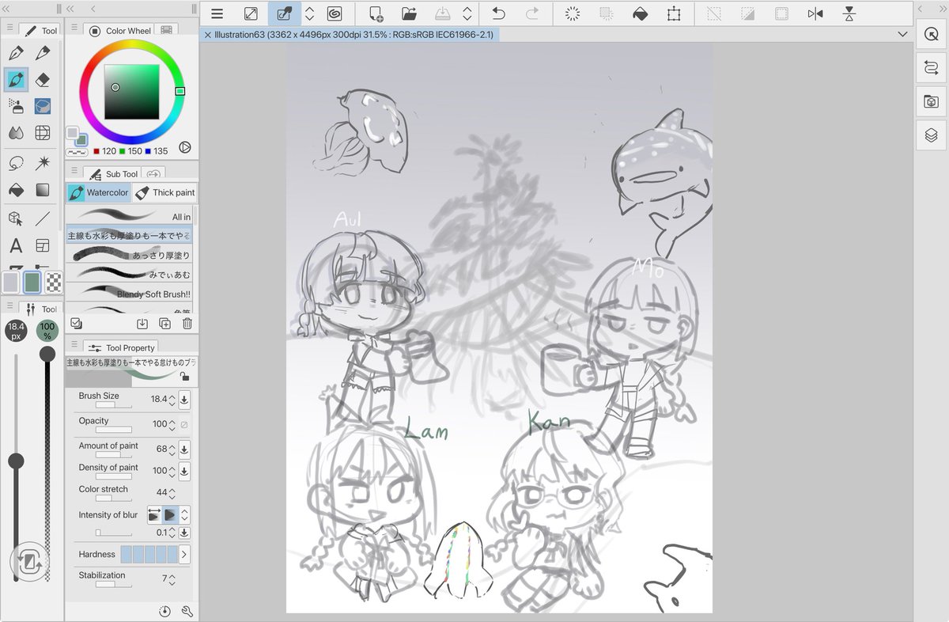Fill with the command bar bucket icon

[641, 13]
